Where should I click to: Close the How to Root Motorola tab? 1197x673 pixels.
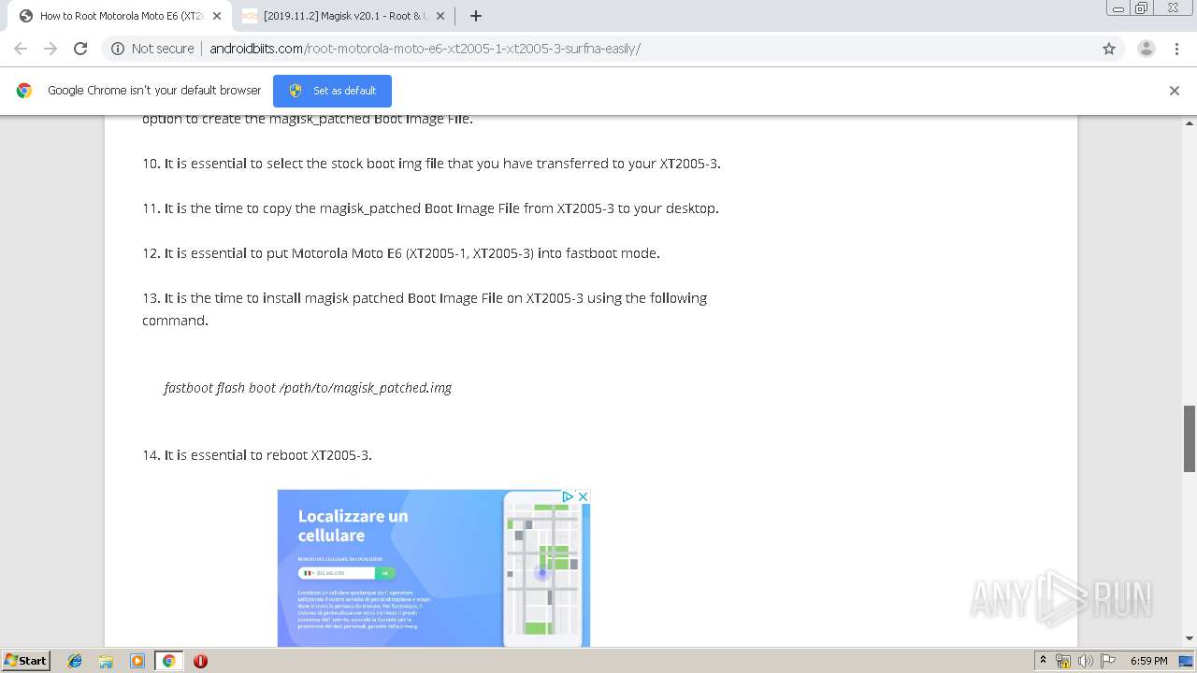pos(216,16)
